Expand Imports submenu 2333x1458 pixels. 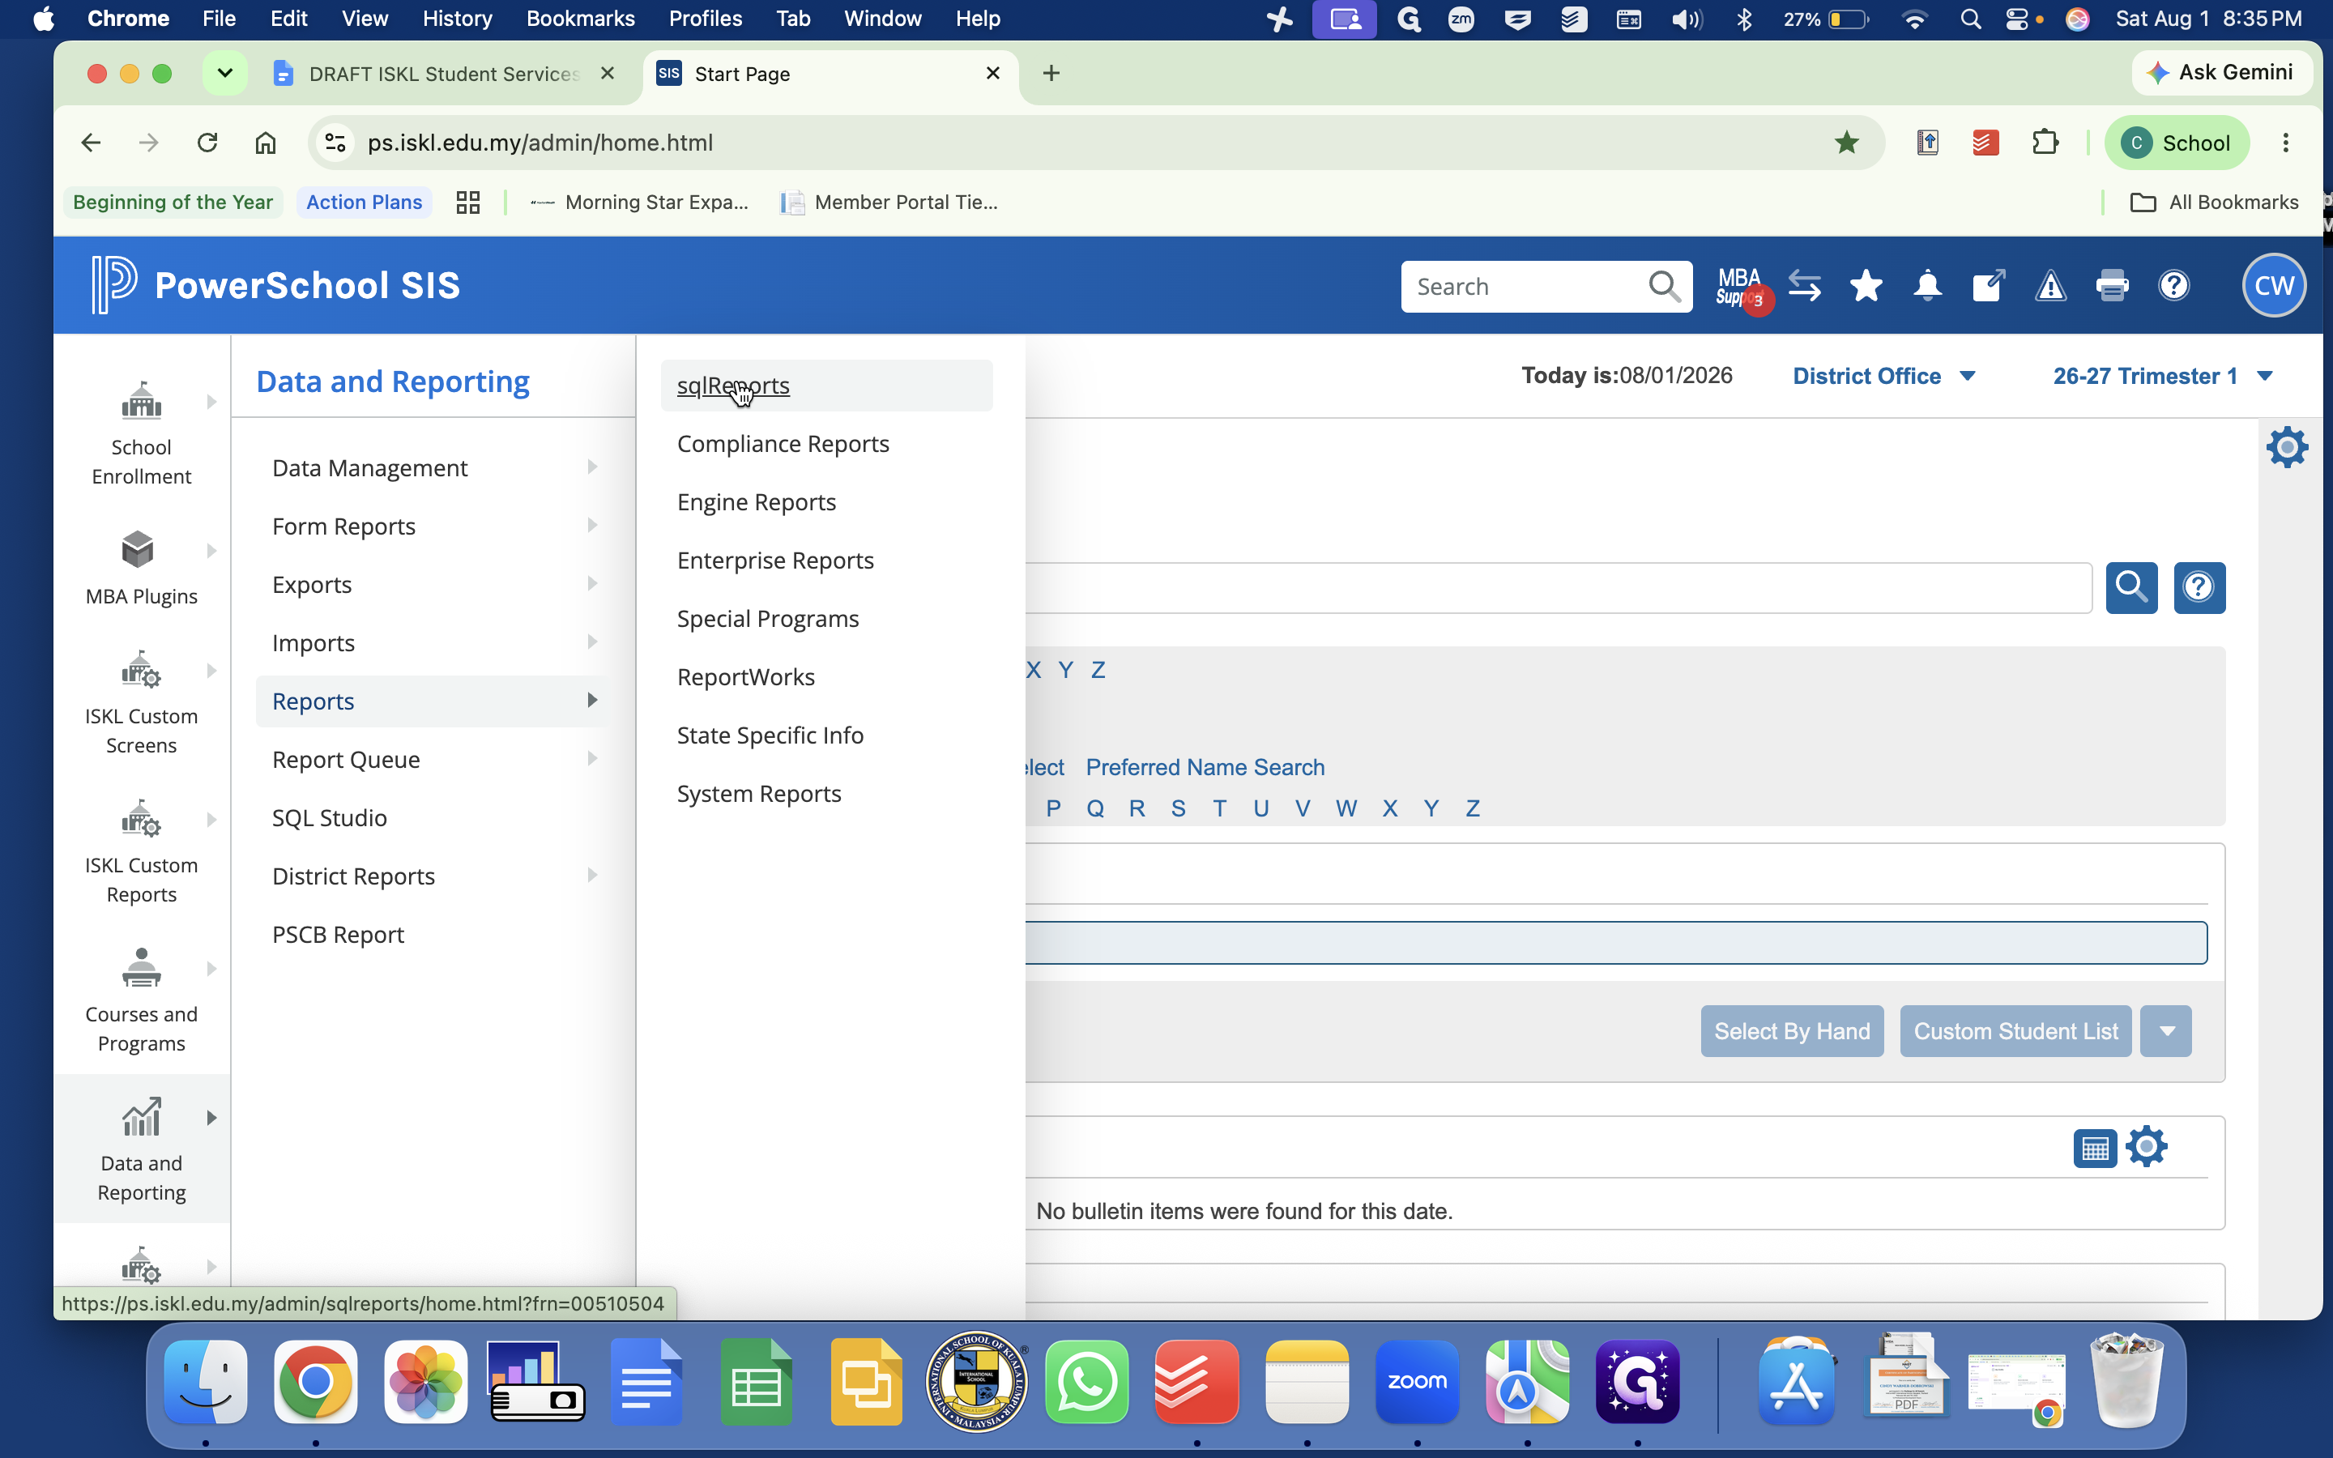pyautogui.click(x=434, y=643)
